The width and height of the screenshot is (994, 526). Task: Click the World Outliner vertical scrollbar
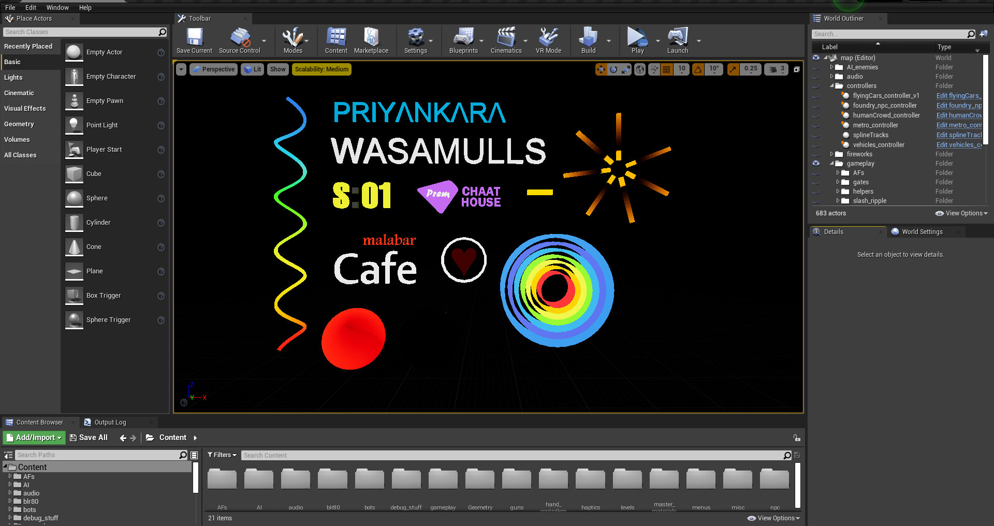click(985, 99)
